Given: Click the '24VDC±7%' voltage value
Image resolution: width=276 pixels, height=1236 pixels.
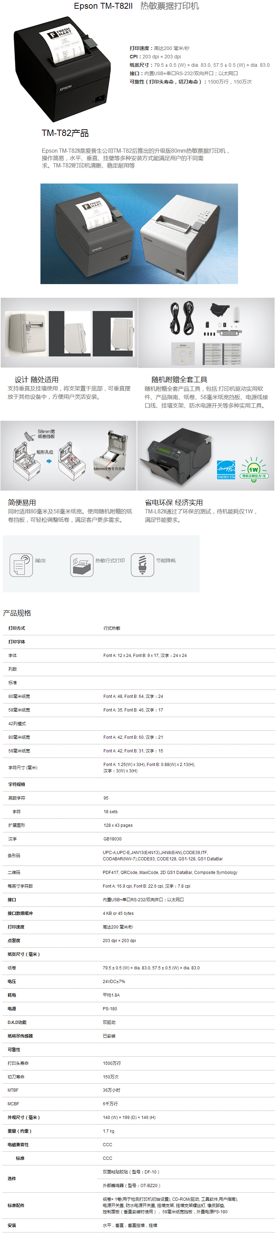Looking at the screenshot, I should 114,981.
